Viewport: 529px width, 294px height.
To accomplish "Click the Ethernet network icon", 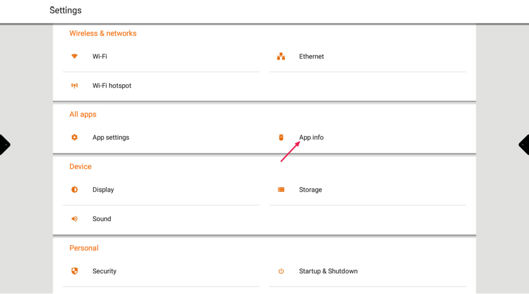I will [281, 56].
